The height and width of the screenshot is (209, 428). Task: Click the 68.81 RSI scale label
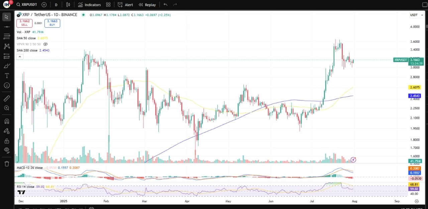click(x=415, y=184)
